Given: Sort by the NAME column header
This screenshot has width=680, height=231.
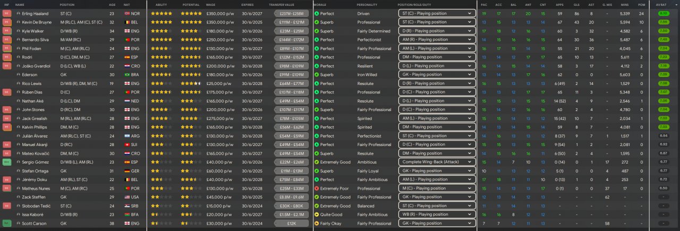Looking at the screenshot, I should click(x=20, y=4).
